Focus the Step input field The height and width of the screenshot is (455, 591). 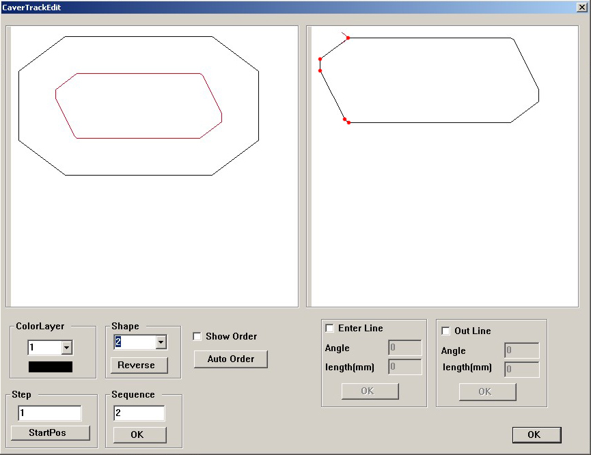(x=49, y=413)
